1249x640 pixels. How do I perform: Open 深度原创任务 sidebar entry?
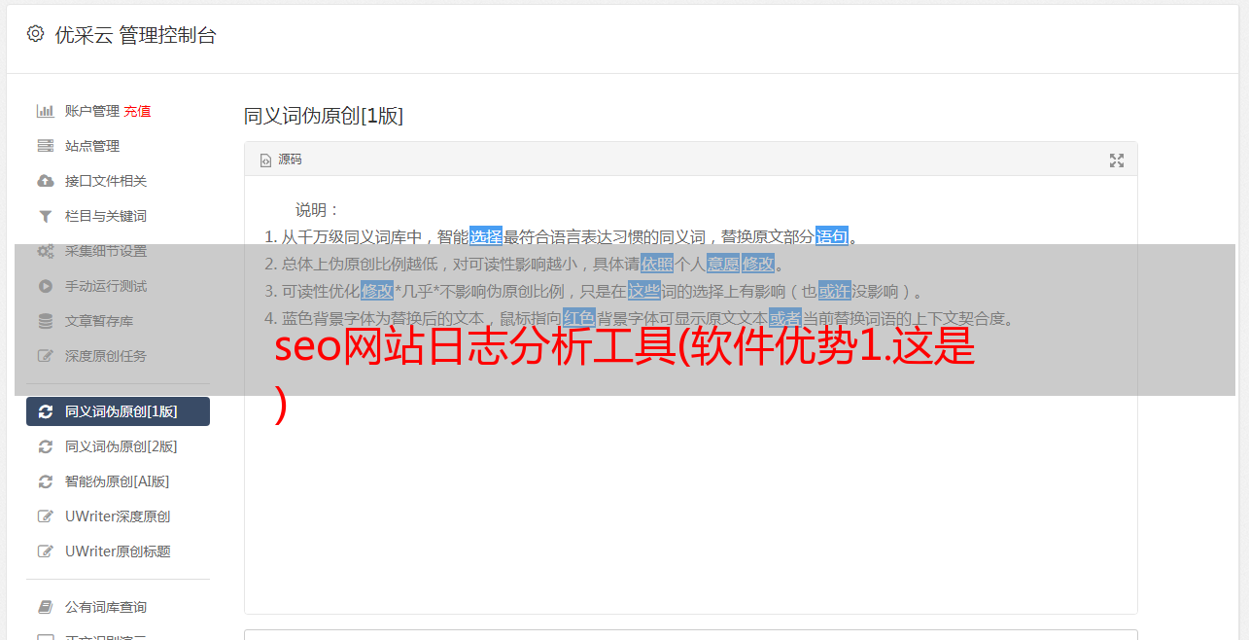click(118, 356)
